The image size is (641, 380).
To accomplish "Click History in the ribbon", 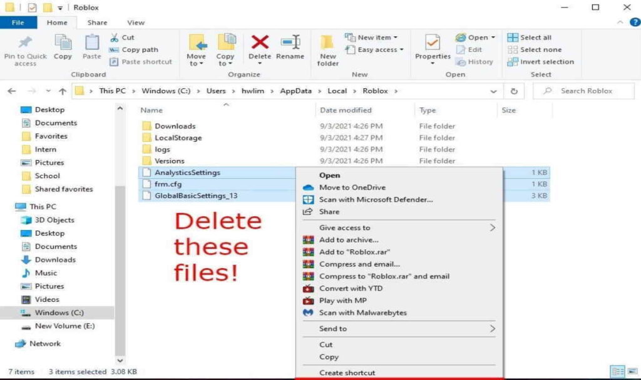I will tap(474, 62).
